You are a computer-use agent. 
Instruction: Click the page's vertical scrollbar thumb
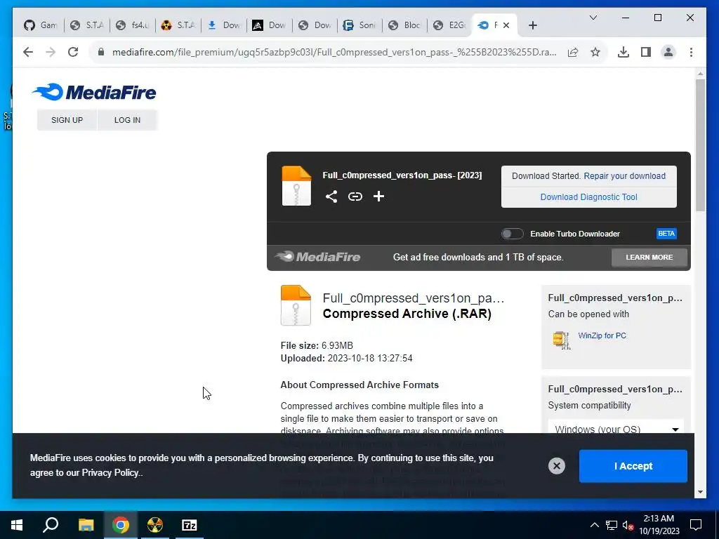[700, 145]
